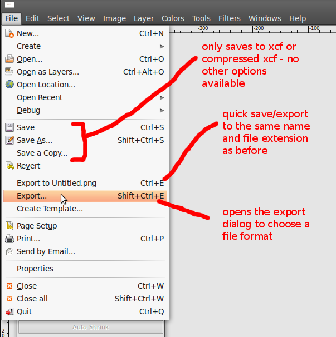The width and height of the screenshot is (336, 337).
Task: Click the window icon in title bar
Action: [x=9, y=5]
